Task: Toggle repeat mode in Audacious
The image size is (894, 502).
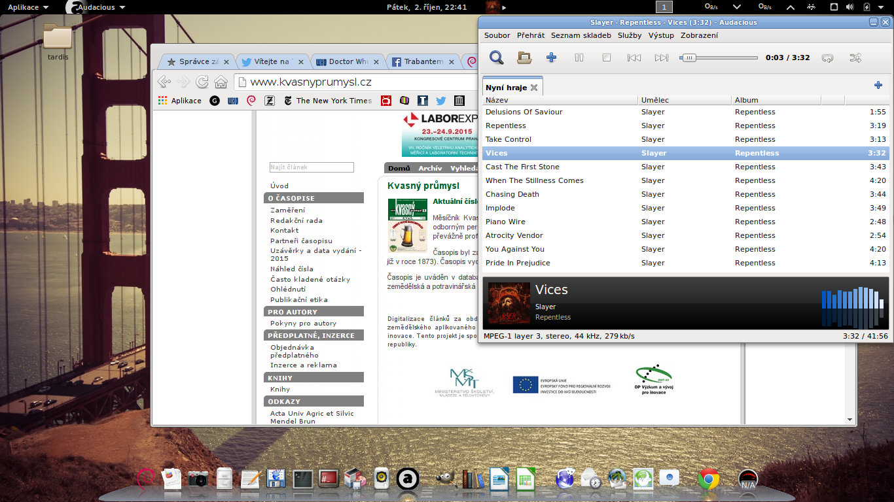Action: point(828,58)
